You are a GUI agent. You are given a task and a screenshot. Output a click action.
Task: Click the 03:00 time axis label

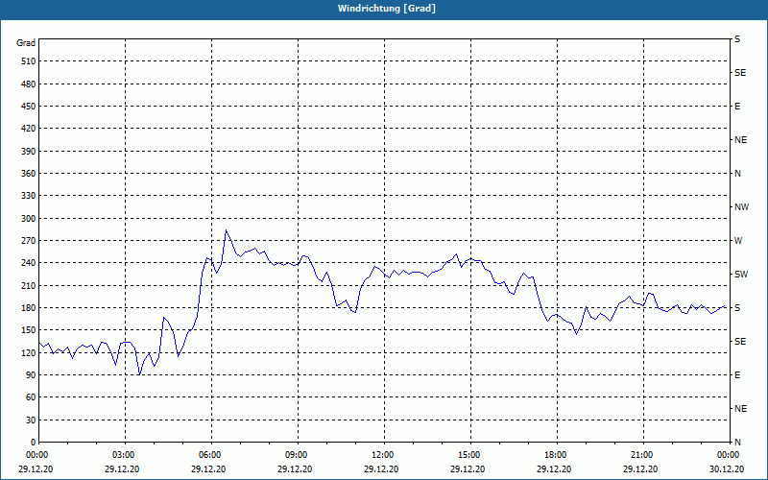point(122,455)
